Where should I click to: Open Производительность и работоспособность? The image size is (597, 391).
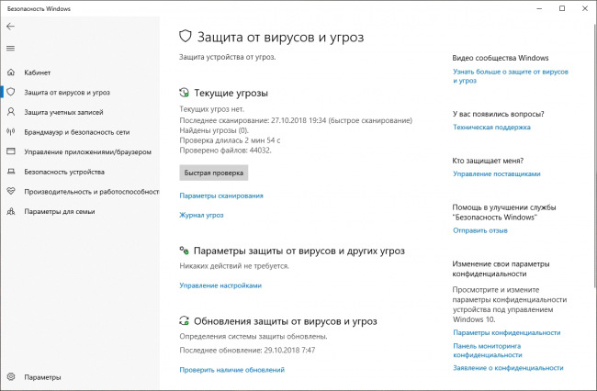(x=92, y=192)
